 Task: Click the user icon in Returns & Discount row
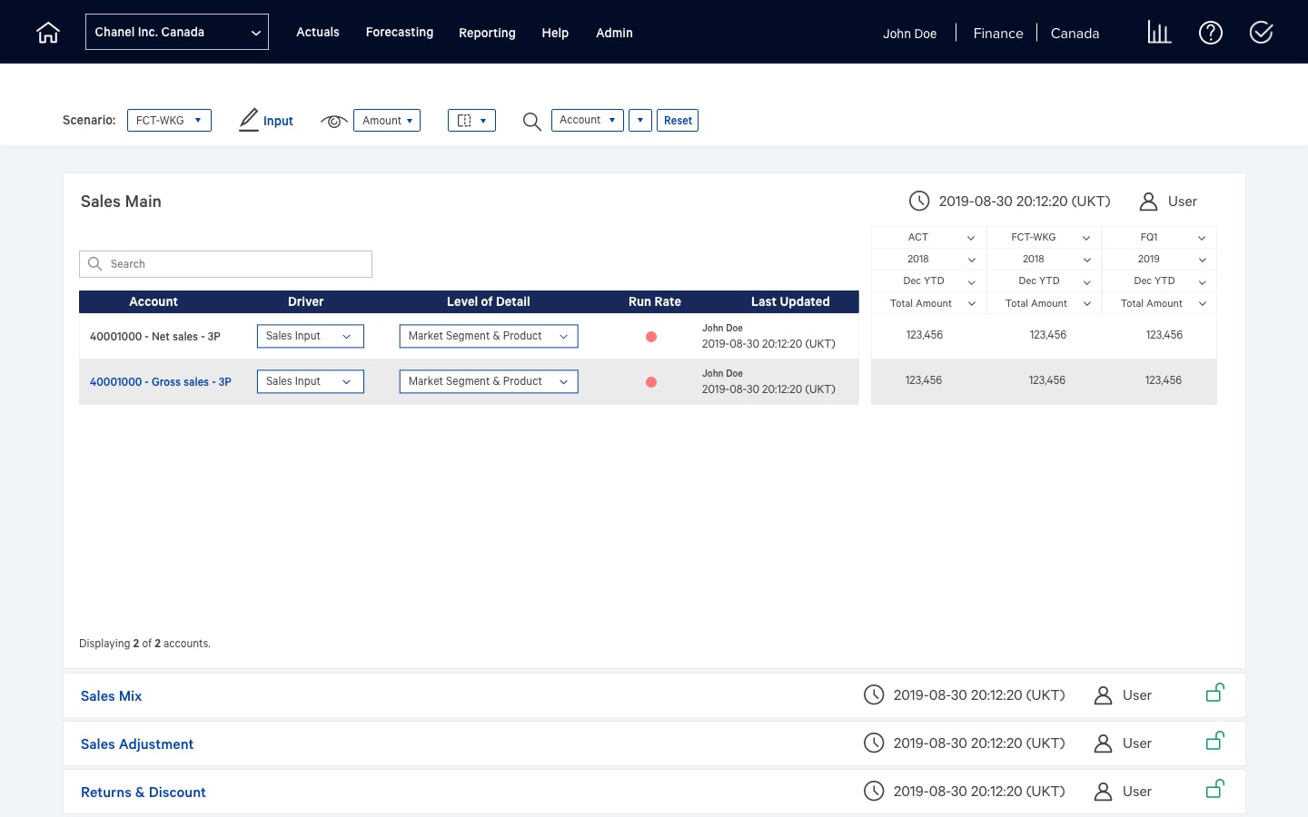click(1103, 792)
